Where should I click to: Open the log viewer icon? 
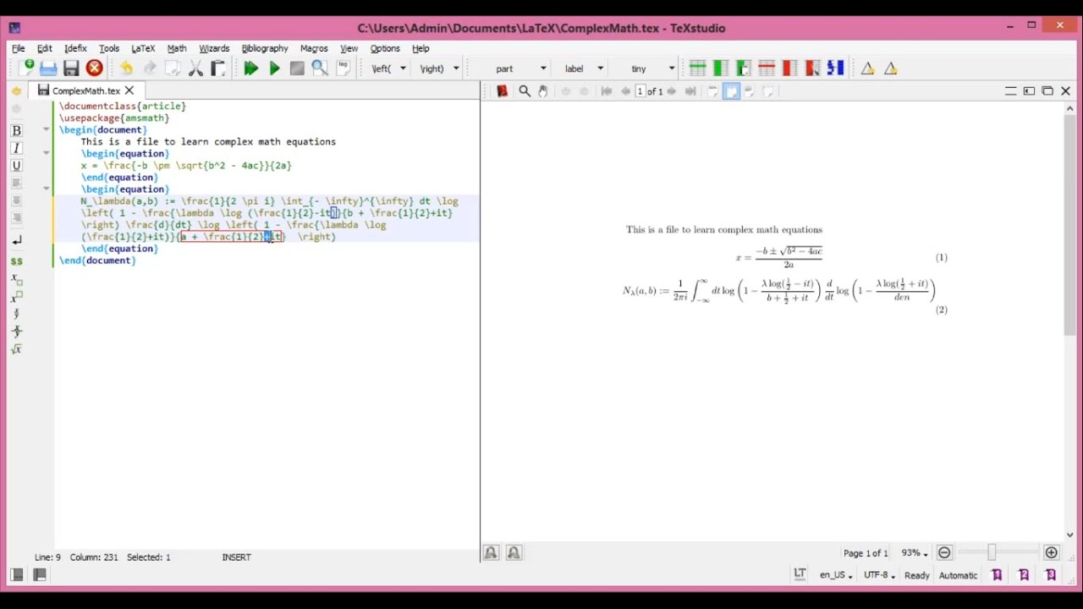344,68
